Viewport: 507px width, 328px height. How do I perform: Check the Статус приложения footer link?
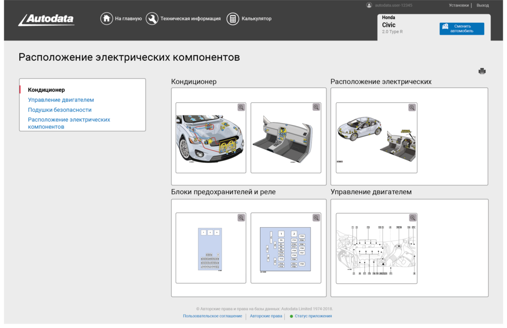point(313,316)
